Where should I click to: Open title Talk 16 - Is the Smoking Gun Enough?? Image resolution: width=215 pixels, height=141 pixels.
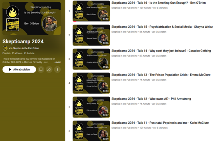click(158, 3)
